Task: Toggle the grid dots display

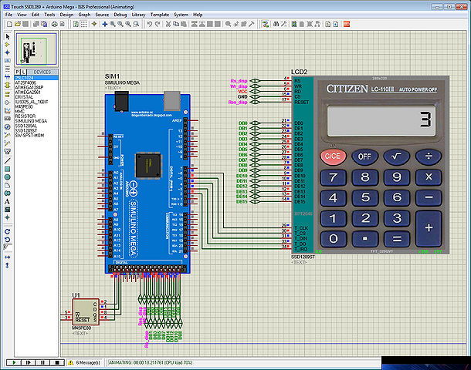Action: pos(84,25)
